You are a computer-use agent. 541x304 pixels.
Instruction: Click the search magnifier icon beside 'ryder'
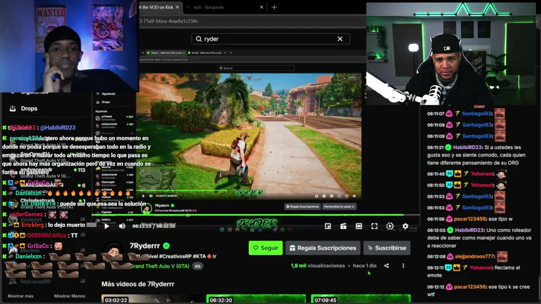pyautogui.click(x=199, y=39)
